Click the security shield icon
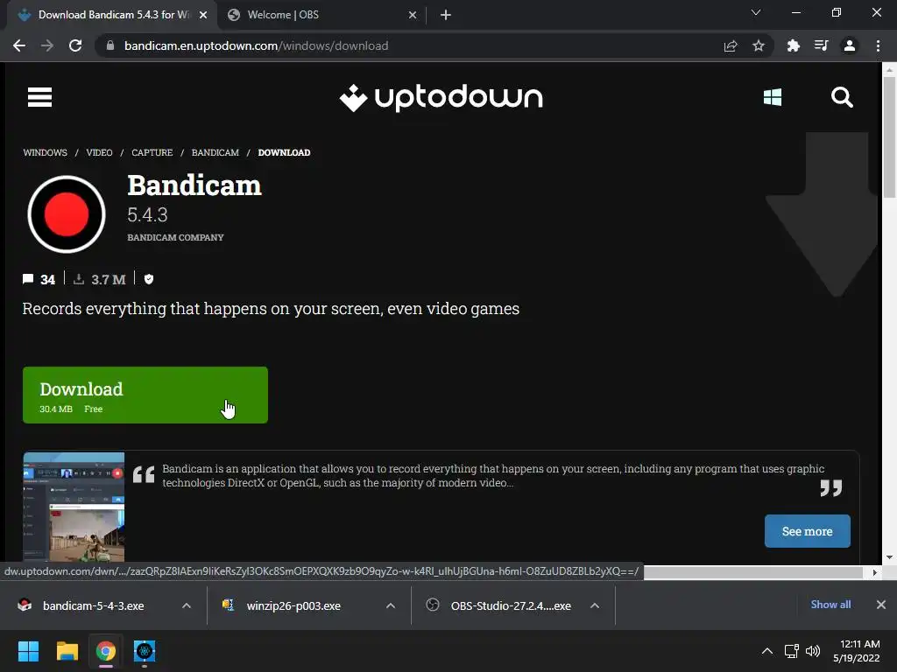 click(x=149, y=279)
